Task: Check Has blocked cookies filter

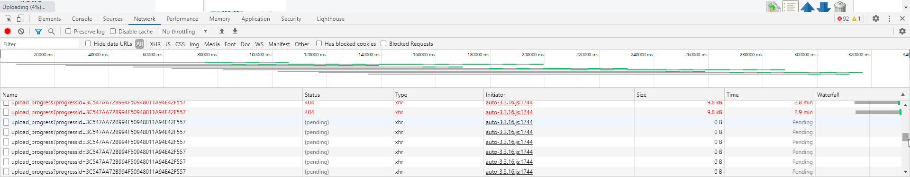Action: pos(319,43)
